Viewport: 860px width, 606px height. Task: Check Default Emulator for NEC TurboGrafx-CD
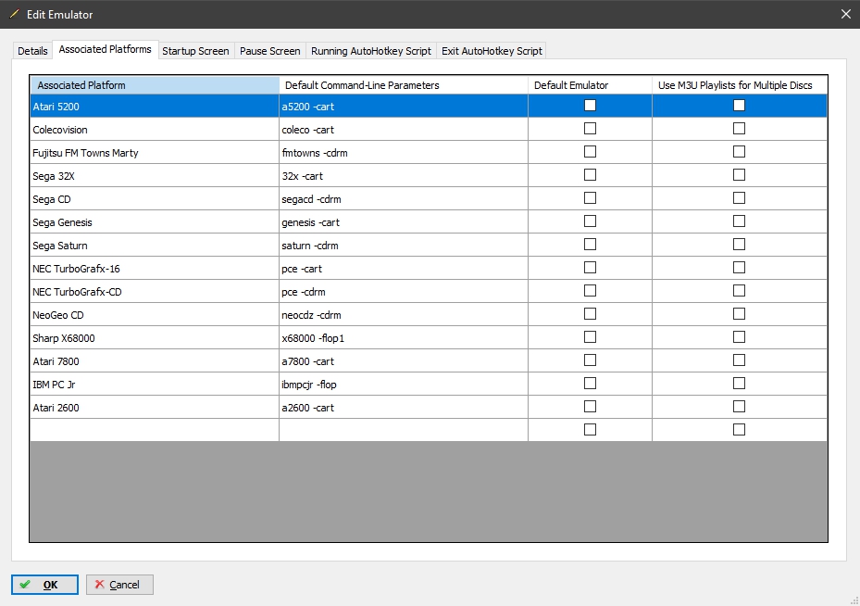click(x=591, y=290)
